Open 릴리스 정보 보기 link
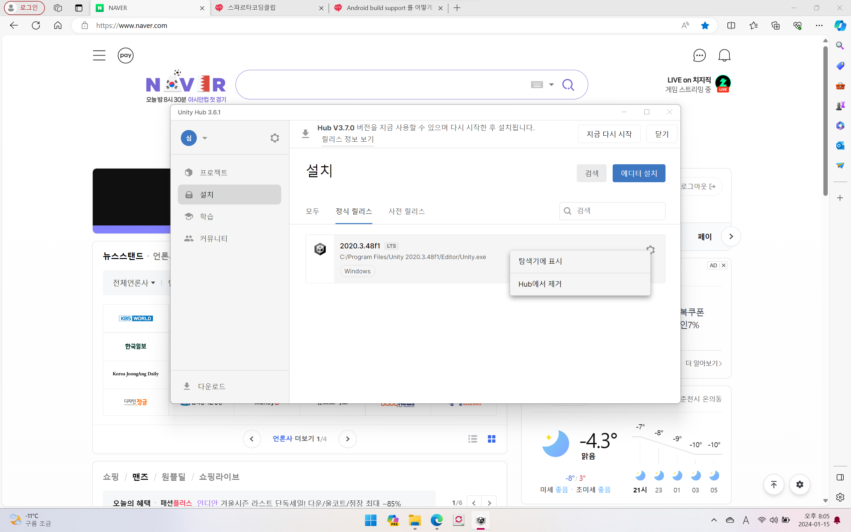This screenshot has height=532, width=851. click(347, 139)
